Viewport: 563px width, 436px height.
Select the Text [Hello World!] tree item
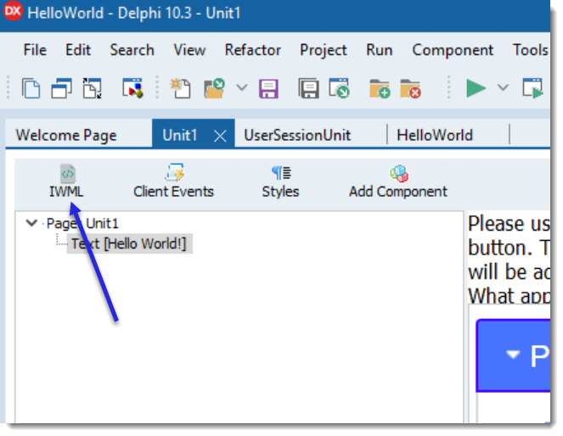click(x=128, y=243)
